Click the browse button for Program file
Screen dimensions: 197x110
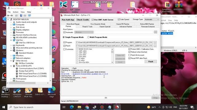click(x=155, y=42)
